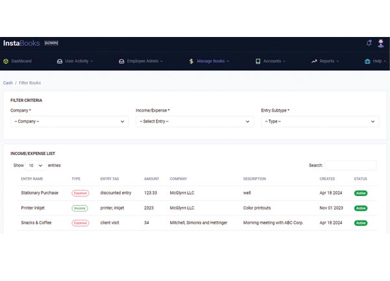This screenshot has height=281, width=390.
Task: Click the User Activity icon
Action: coord(60,62)
